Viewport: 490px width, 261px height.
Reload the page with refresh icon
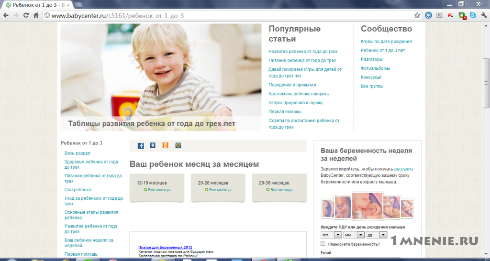click(26, 15)
